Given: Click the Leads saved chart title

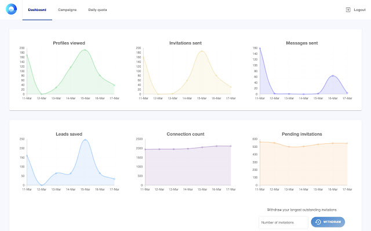Looking at the screenshot, I should (x=69, y=134).
